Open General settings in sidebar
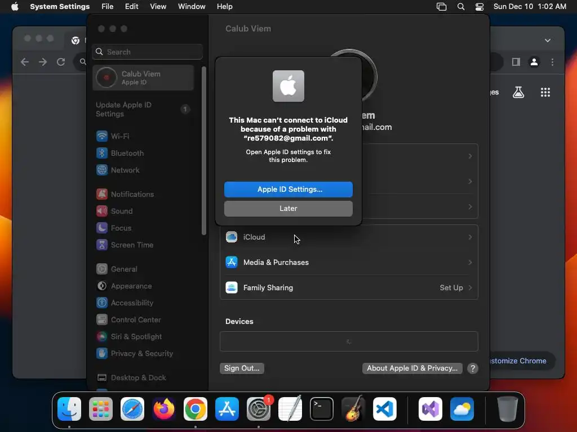Viewport: 577px width, 432px height. [x=143, y=269]
